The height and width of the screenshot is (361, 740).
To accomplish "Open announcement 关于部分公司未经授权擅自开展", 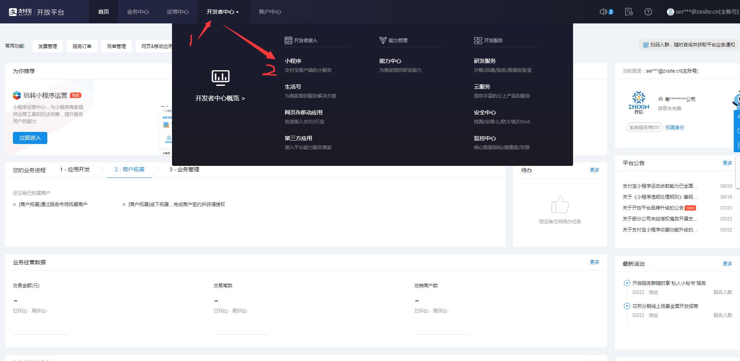I will point(660,219).
